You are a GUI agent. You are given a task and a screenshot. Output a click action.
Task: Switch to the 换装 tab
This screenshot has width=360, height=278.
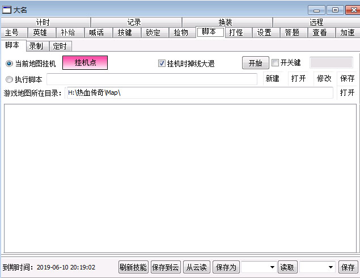pos(227,22)
